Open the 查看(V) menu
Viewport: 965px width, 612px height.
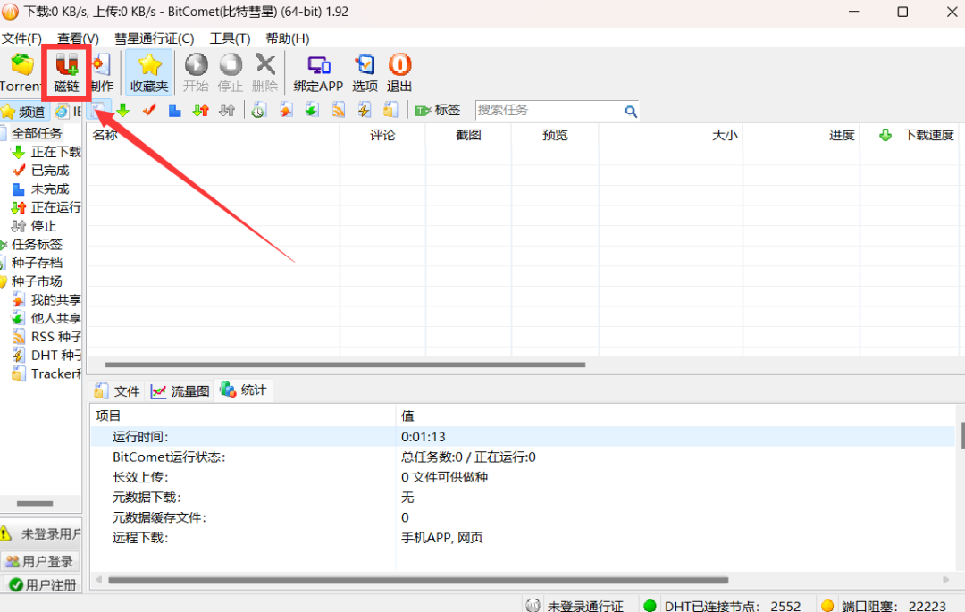(78, 38)
